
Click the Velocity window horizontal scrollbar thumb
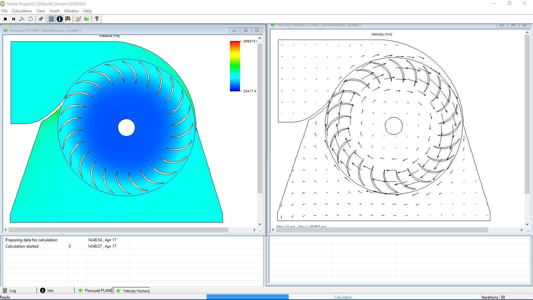coord(382,230)
